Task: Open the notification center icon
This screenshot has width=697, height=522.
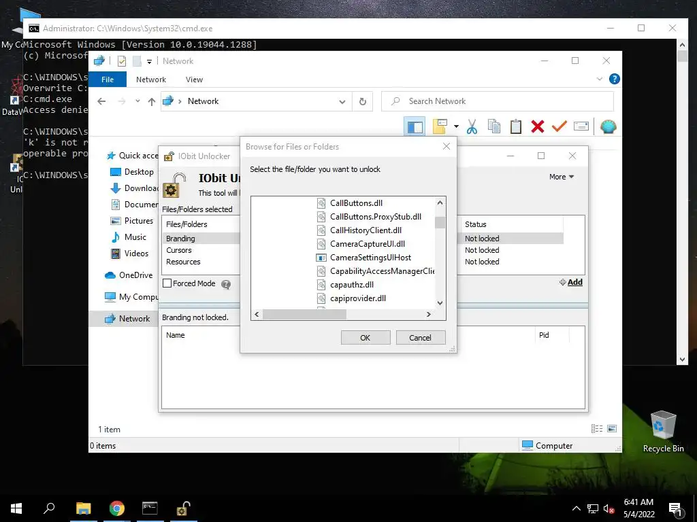Action: click(x=676, y=508)
